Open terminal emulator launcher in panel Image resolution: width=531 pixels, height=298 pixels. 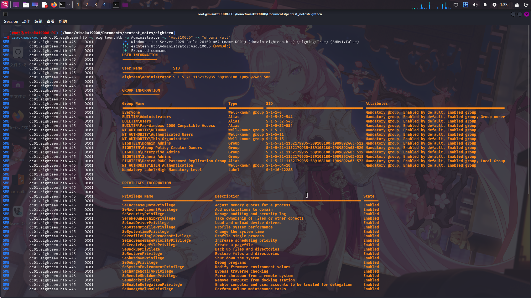(x=63, y=5)
